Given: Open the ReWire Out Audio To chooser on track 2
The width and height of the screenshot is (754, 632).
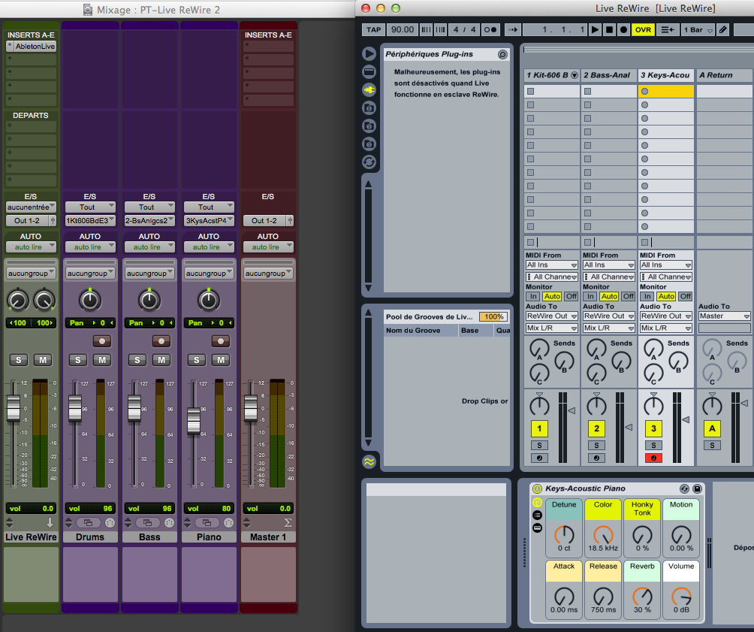Looking at the screenshot, I should 609,316.
